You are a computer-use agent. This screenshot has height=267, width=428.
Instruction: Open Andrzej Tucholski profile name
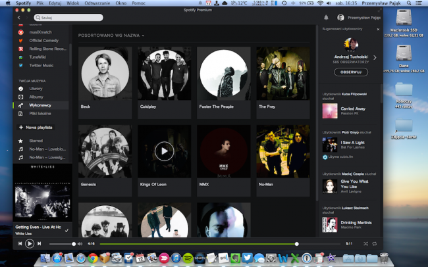coord(351,57)
